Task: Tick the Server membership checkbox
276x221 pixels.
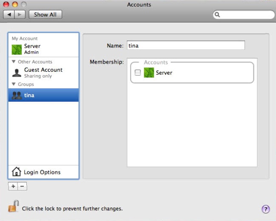Action: (x=138, y=73)
